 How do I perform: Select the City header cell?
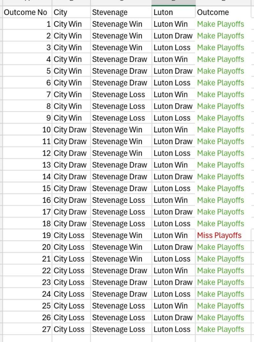(x=61, y=13)
